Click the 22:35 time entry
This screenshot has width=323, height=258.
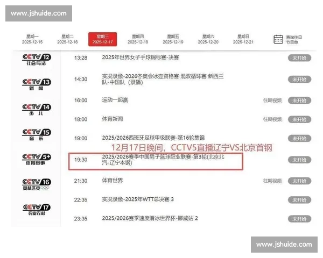[81, 200]
